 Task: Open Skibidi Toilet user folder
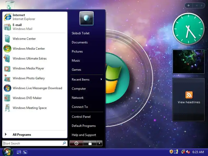[x=81, y=33]
